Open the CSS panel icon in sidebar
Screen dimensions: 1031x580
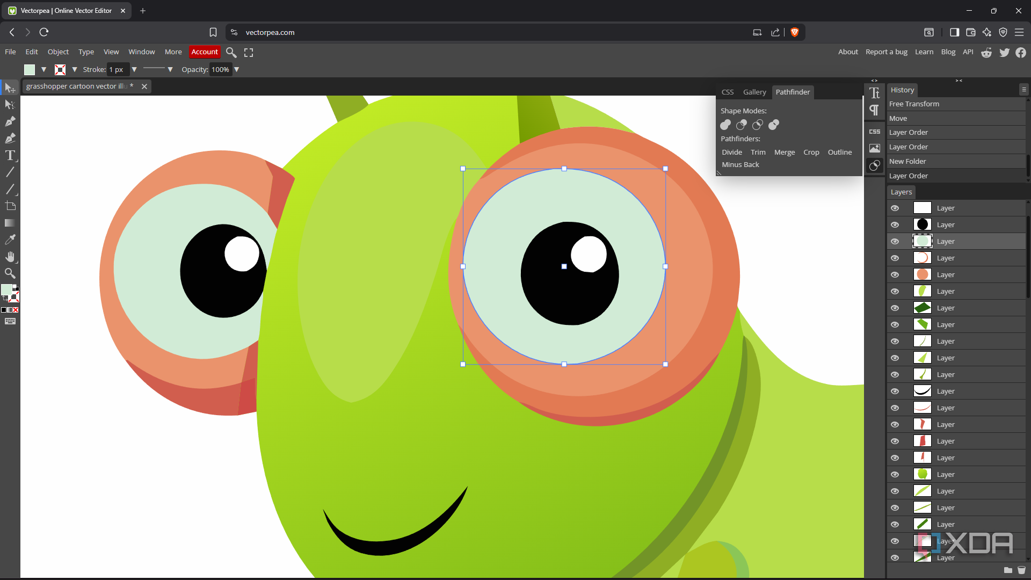click(x=875, y=132)
